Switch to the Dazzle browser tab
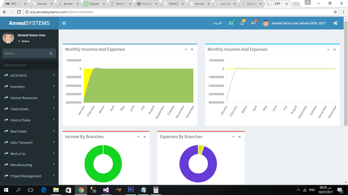This screenshot has height=195, width=348. [x=95, y=4]
